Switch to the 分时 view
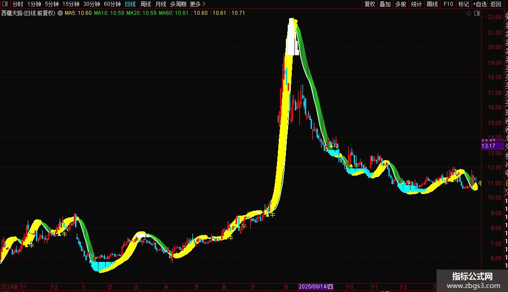Image resolution: width=508 pixels, height=292 pixels. pos(18,4)
